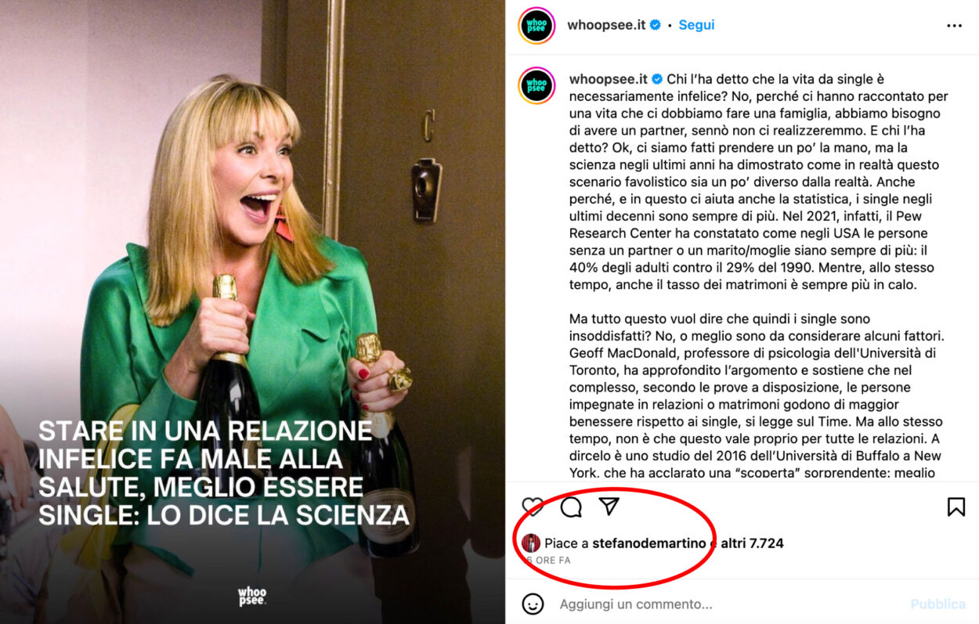Like the post with the heart icon
This screenshot has width=979, height=624.
point(533,507)
